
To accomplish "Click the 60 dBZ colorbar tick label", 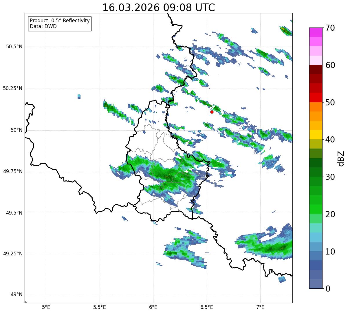I will click(330, 65).
